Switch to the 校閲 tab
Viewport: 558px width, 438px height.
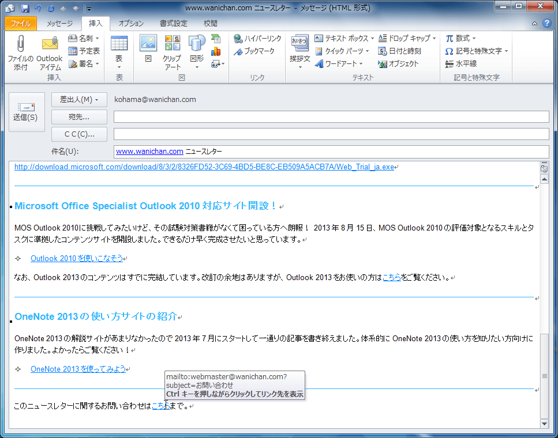click(x=210, y=24)
